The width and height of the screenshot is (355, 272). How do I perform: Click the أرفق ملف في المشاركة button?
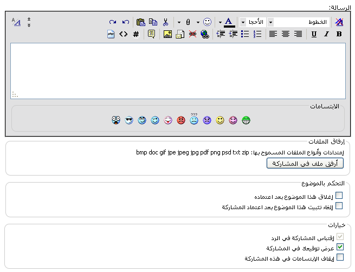tap(305, 164)
